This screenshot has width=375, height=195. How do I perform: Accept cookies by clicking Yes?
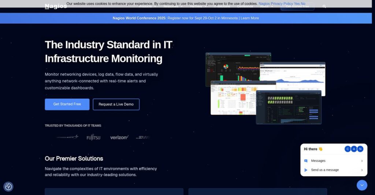(x=297, y=4)
